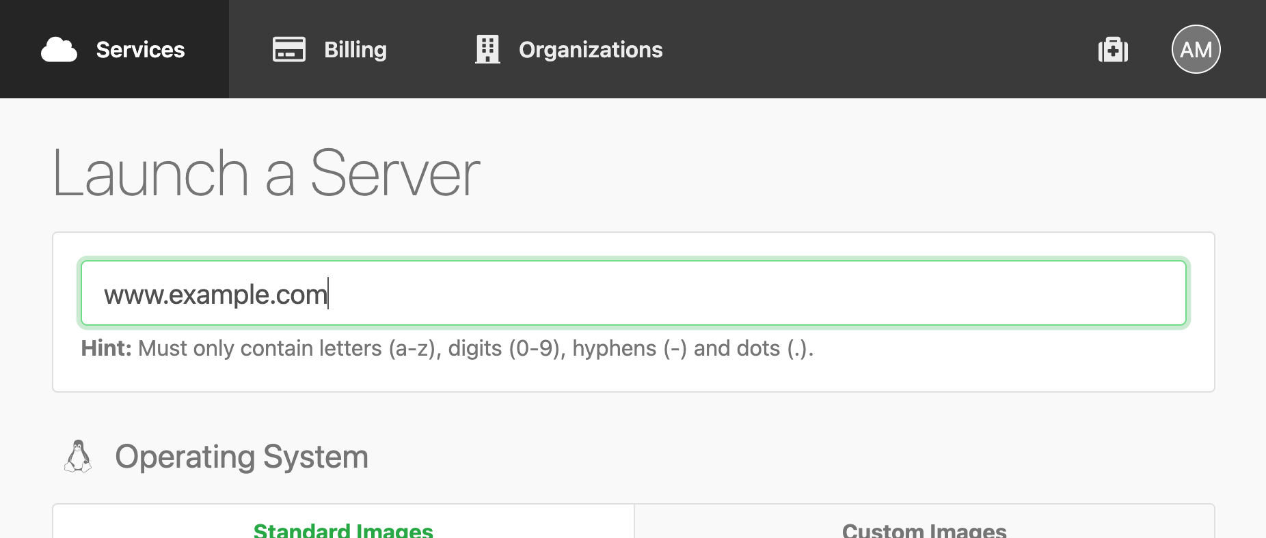The image size is (1266, 538).
Task: Focus the server hostname input field
Action: [x=634, y=293]
